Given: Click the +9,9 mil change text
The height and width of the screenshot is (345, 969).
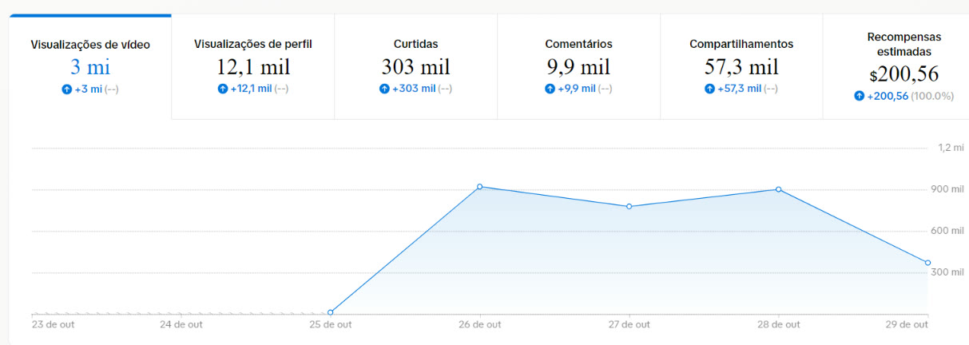Looking at the screenshot, I should (x=575, y=89).
